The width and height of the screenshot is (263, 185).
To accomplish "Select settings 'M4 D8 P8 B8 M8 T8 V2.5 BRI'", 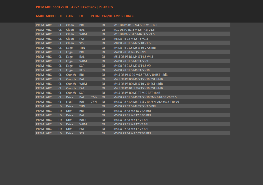I will (x=132, y=111).
